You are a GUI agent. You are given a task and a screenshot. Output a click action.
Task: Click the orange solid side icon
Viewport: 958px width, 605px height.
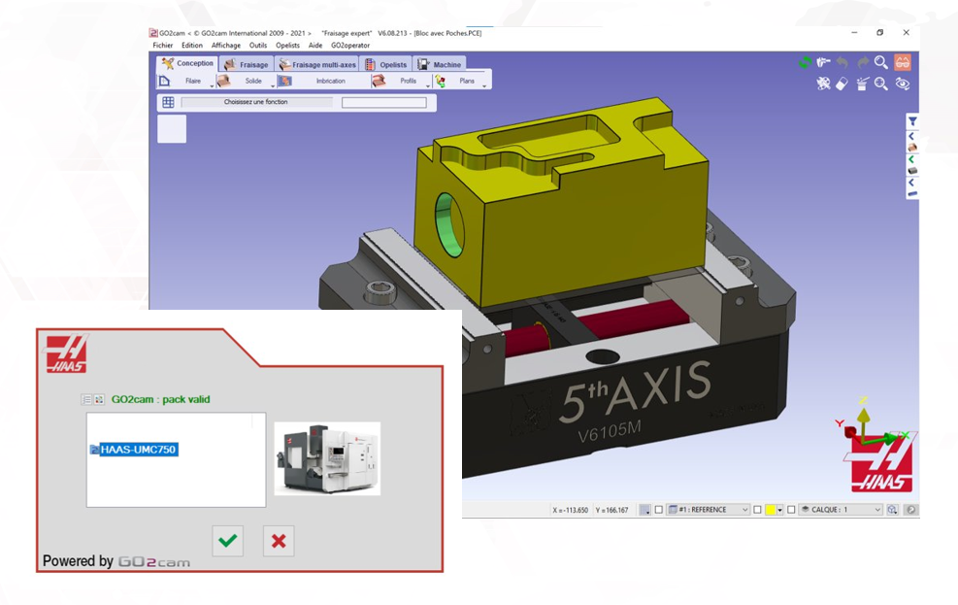pos(912,148)
